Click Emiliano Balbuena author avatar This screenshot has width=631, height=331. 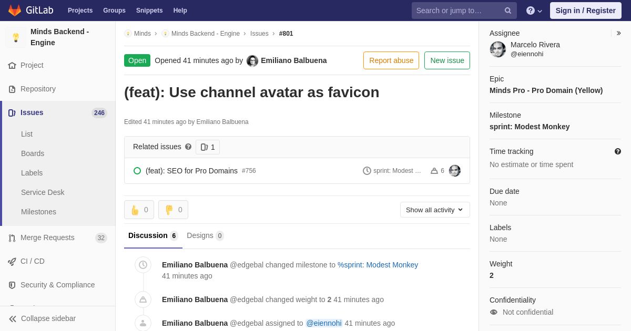click(x=252, y=61)
